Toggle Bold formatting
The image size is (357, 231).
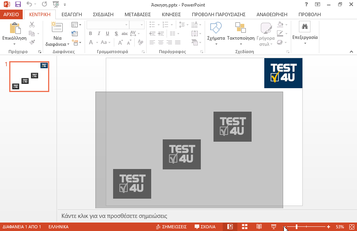pos(90,33)
